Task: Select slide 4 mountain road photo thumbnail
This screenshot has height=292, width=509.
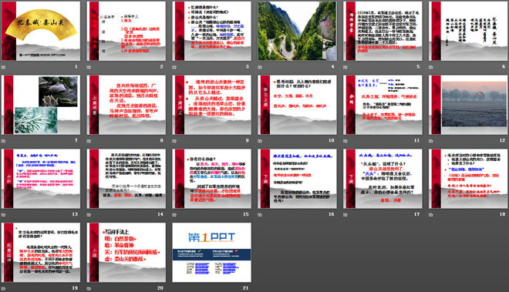Action: click(297, 31)
